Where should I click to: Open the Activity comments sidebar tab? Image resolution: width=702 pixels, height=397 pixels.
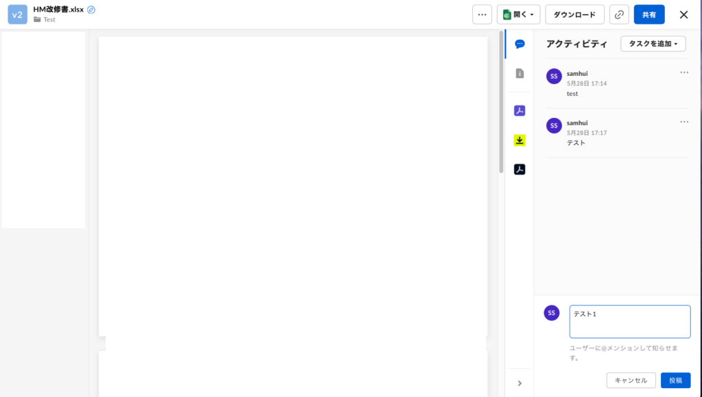point(520,44)
